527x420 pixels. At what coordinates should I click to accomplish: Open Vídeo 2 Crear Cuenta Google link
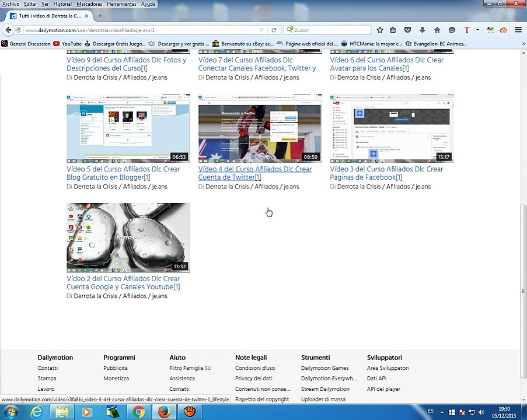click(123, 282)
